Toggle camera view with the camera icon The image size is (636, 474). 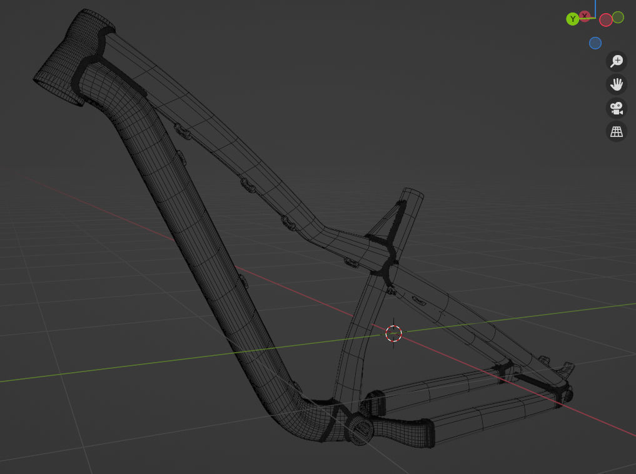[617, 108]
